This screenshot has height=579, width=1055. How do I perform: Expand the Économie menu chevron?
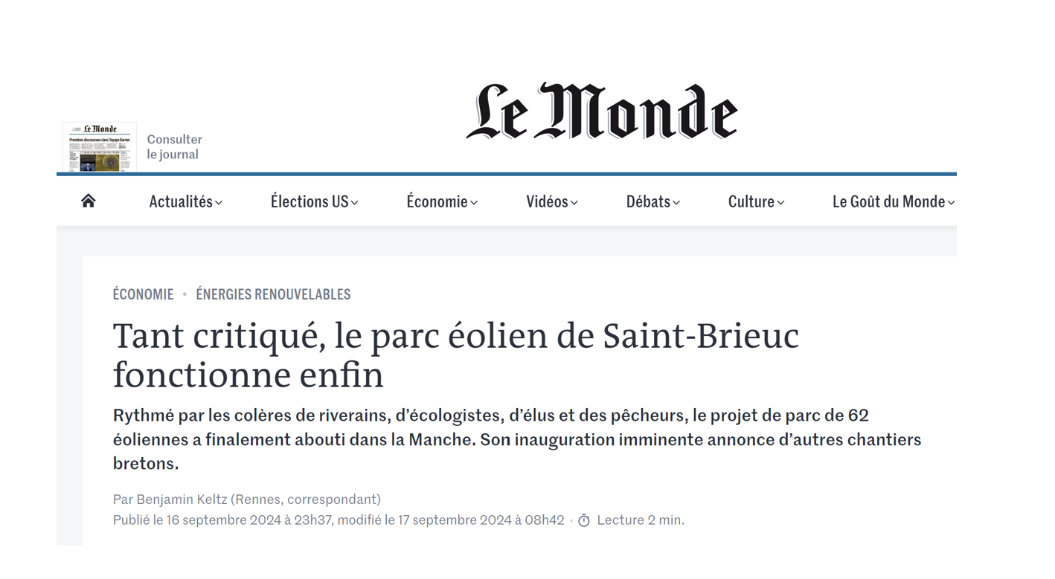(474, 203)
